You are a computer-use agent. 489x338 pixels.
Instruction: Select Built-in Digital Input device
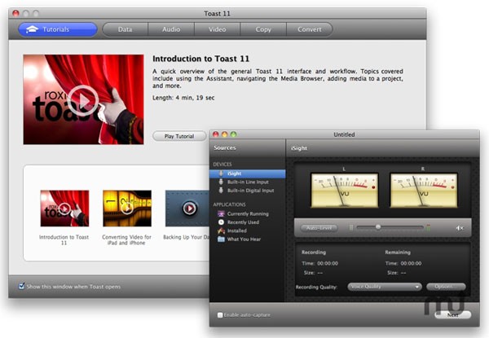(248, 191)
